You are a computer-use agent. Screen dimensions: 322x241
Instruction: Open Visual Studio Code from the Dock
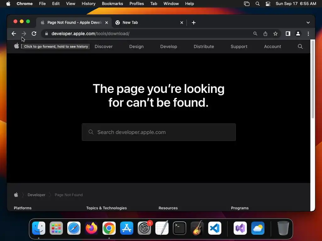(215, 228)
